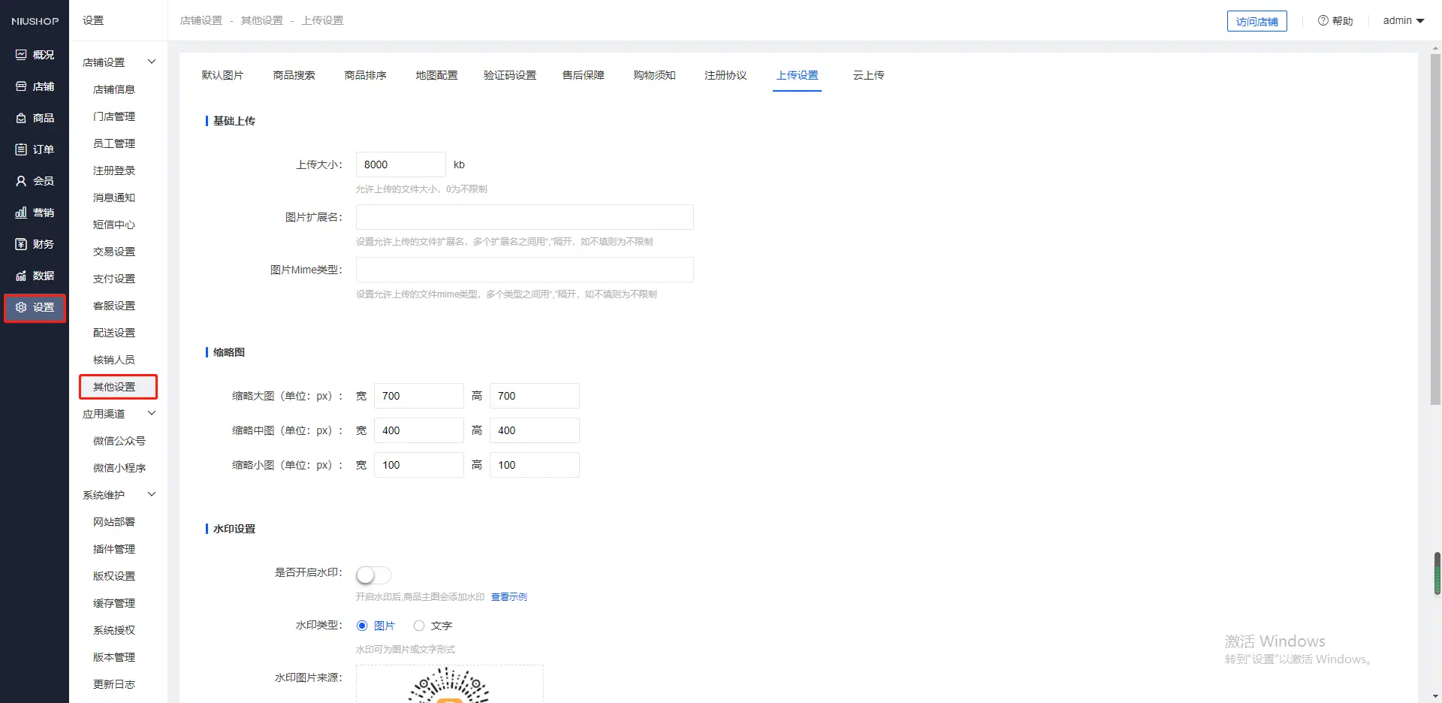This screenshot has width=1442, height=703.
Task: Collapse the 店铺设置 menu group
Action: [151, 62]
